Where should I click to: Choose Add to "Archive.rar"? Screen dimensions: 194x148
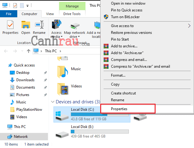coord(127,53)
